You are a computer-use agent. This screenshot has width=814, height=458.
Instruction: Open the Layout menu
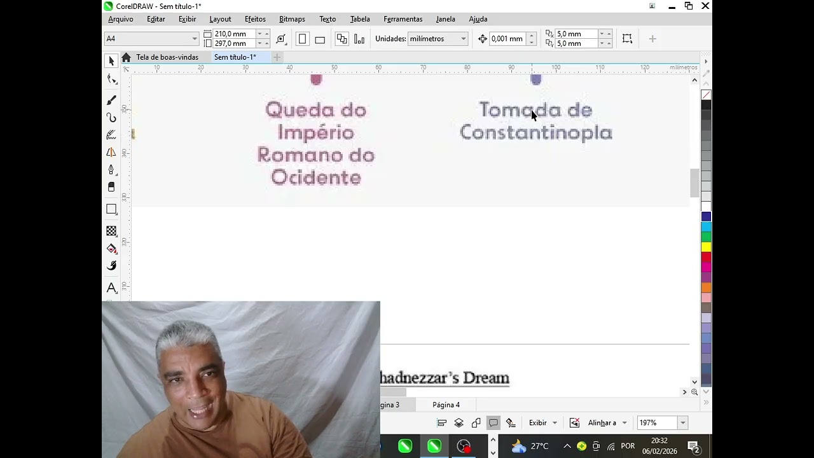(220, 19)
